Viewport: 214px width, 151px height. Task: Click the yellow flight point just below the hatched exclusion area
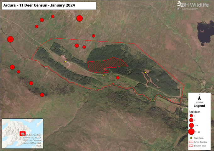[104, 75]
